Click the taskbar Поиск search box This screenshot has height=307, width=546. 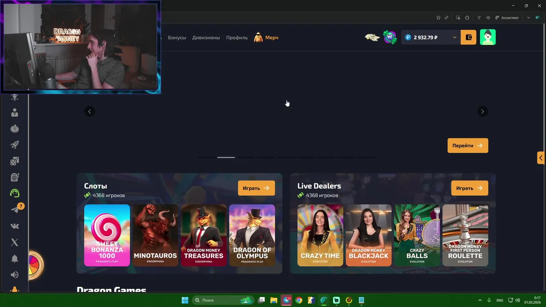223,300
